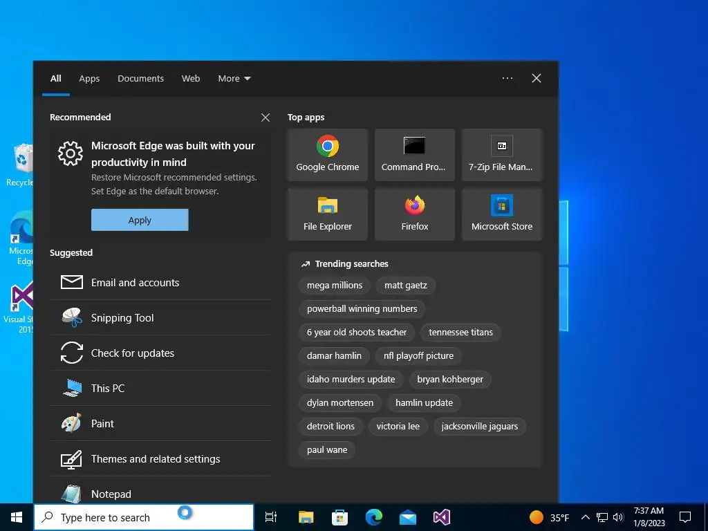This screenshot has height=531, width=708.
Task: Open the search options ellipsis menu
Action: pyautogui.click(x=507, y=78)
